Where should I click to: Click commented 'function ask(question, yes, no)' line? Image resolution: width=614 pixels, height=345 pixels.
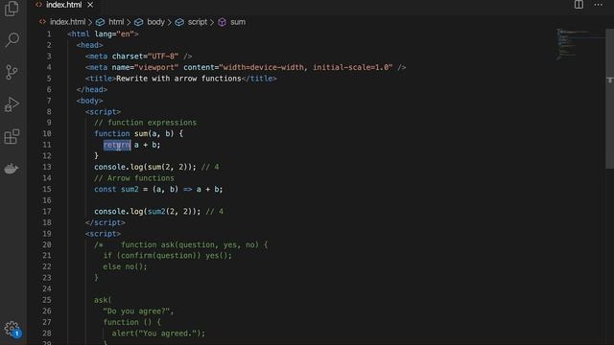(x=181, y=245)
